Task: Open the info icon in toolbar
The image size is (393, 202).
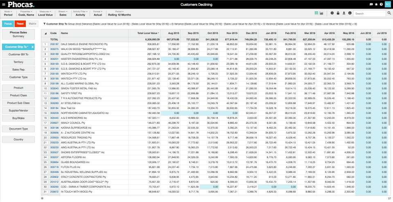Action: click(x=350, y=13)
